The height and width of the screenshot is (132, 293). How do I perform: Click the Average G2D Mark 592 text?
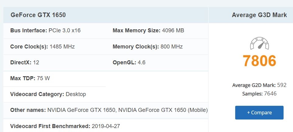coord(259,85)
